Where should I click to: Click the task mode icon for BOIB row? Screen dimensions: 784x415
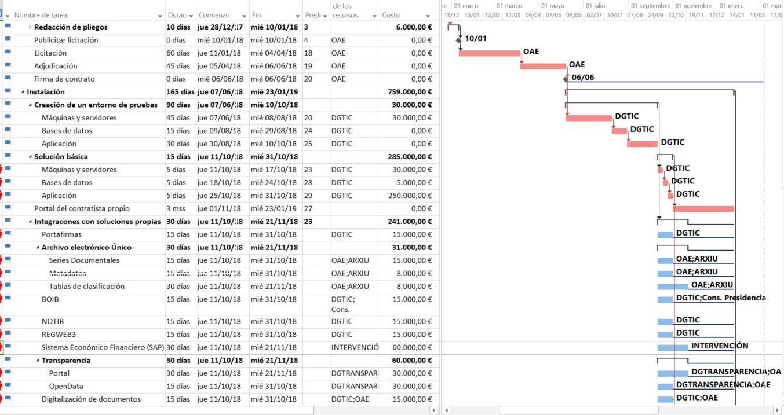[8, 299]
